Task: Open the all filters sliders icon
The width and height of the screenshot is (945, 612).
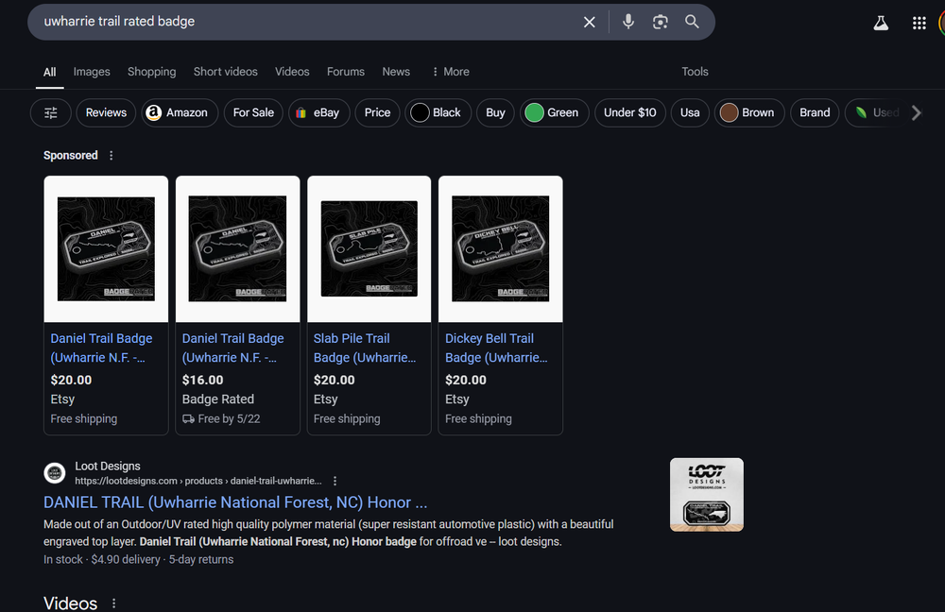Action: pos(51,112)
